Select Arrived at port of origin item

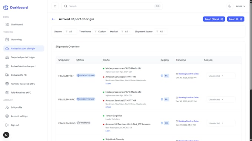tap(24, 48)
